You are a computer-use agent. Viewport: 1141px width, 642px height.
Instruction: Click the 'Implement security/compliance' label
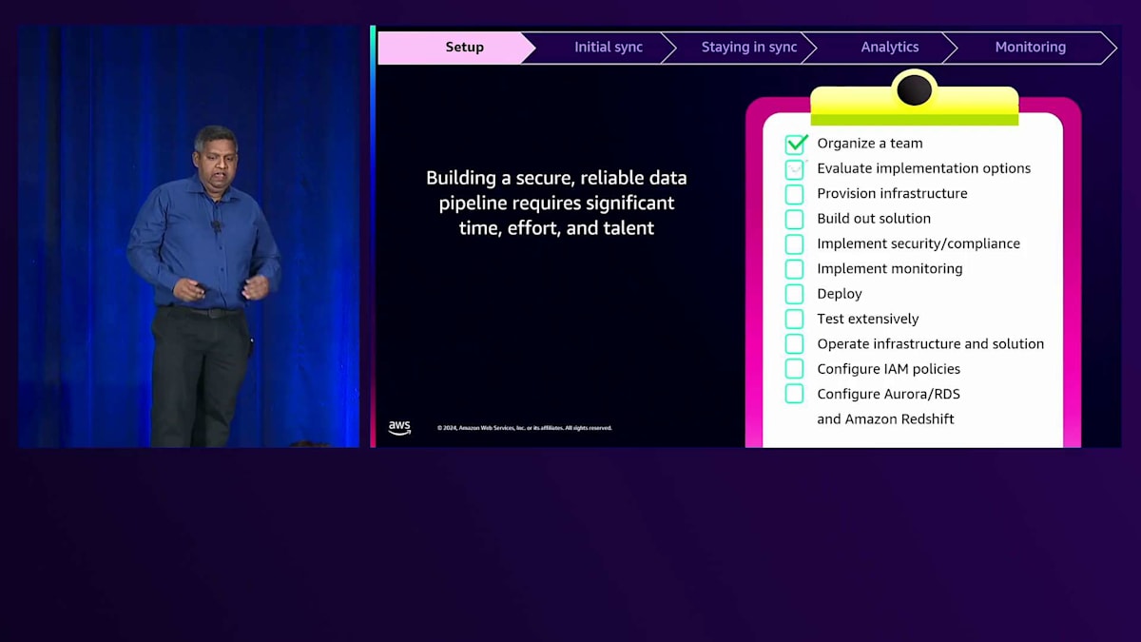[x=919, y=243]
